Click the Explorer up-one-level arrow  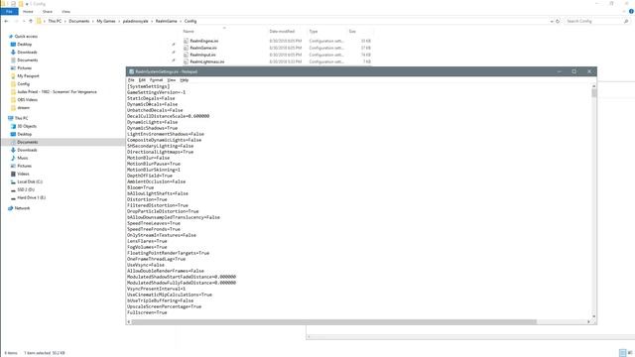[x=31, y=21]
